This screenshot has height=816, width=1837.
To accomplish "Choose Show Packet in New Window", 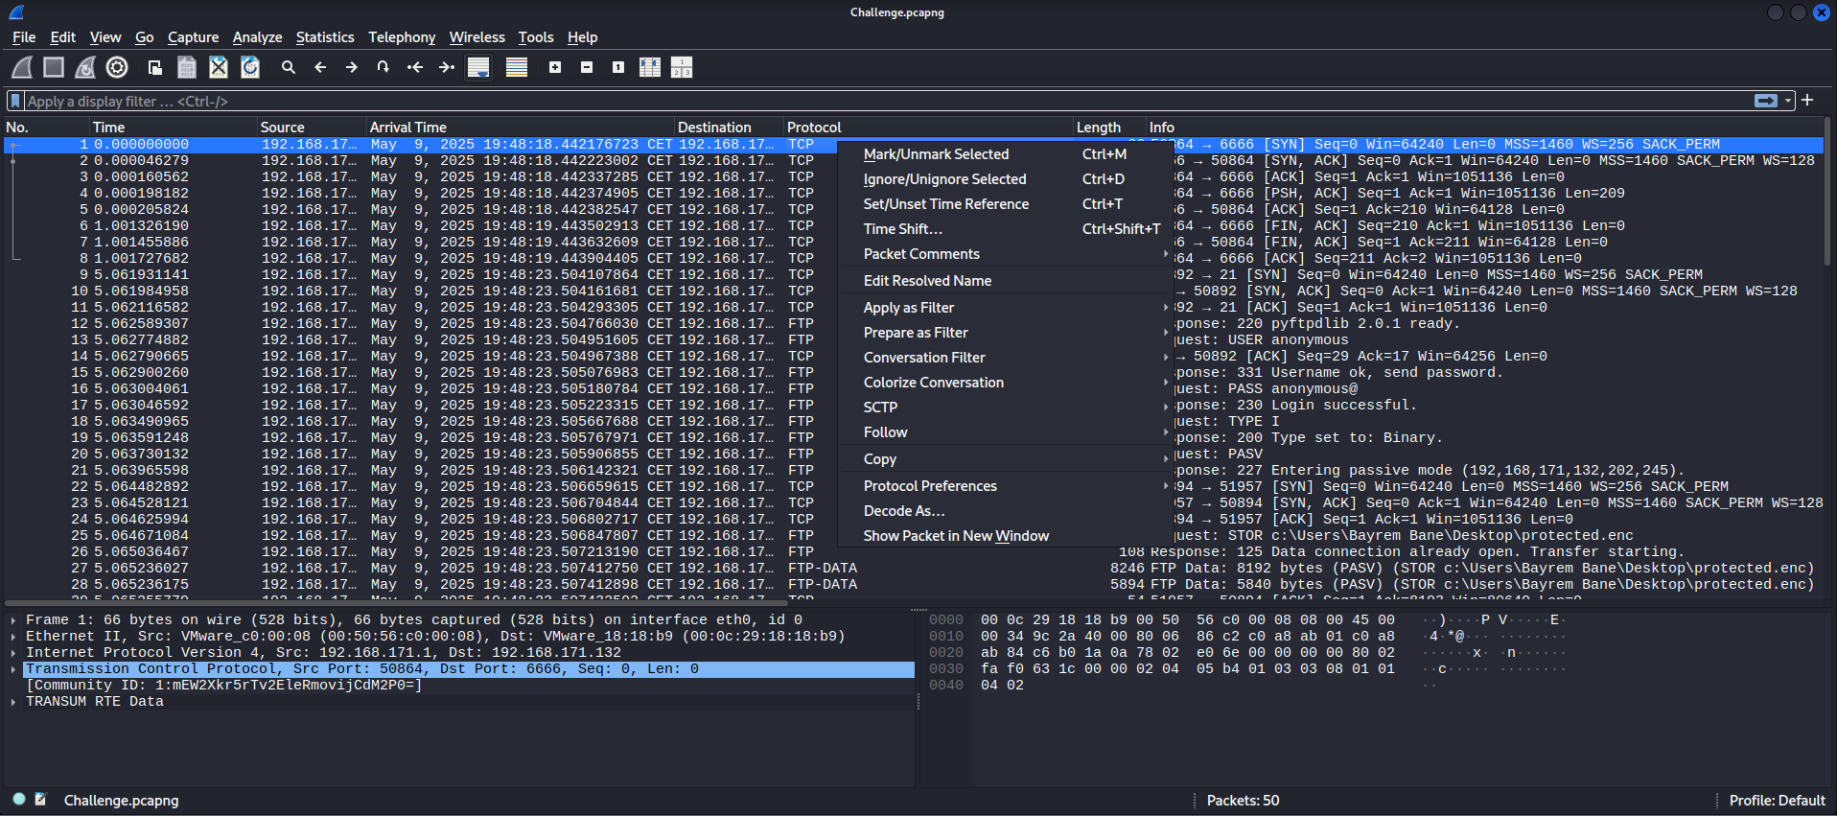I will tap(1006, 536).
